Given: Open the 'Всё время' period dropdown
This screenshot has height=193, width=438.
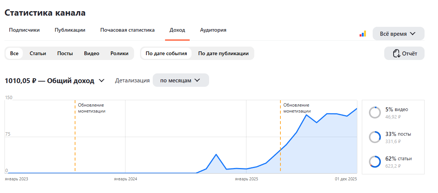Looking at the screenshot, I should click(398, 34).
